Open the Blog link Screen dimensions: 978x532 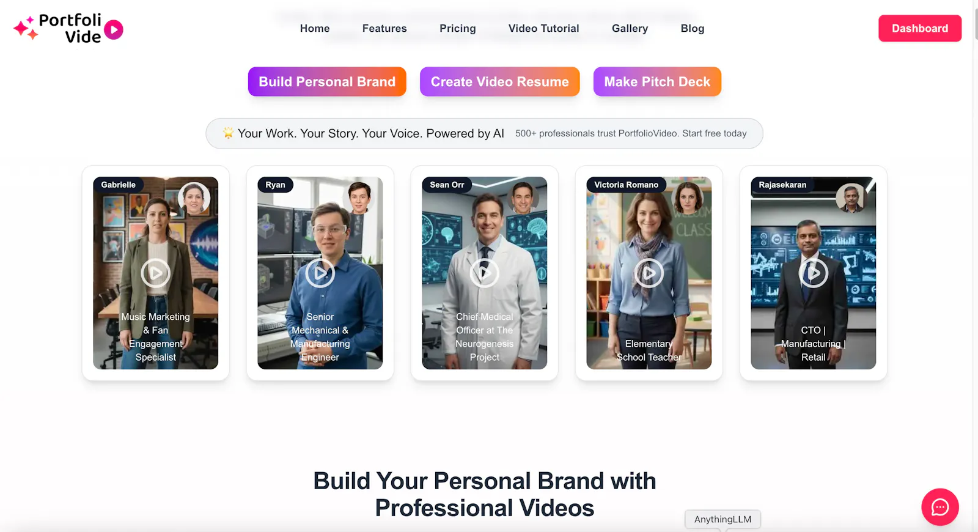tap(693, 28)
